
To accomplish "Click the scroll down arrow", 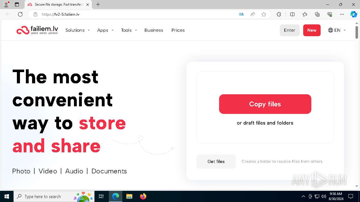I will coord(357,186).
